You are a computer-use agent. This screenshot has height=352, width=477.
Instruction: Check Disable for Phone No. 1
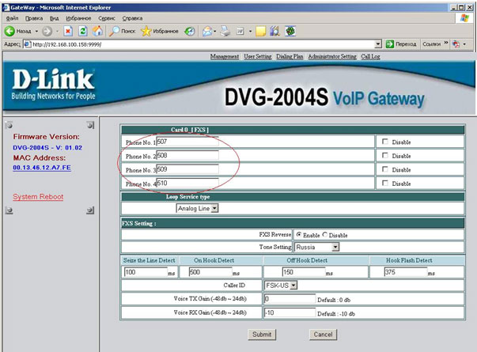pyautogui.click(x=385, y=142)
